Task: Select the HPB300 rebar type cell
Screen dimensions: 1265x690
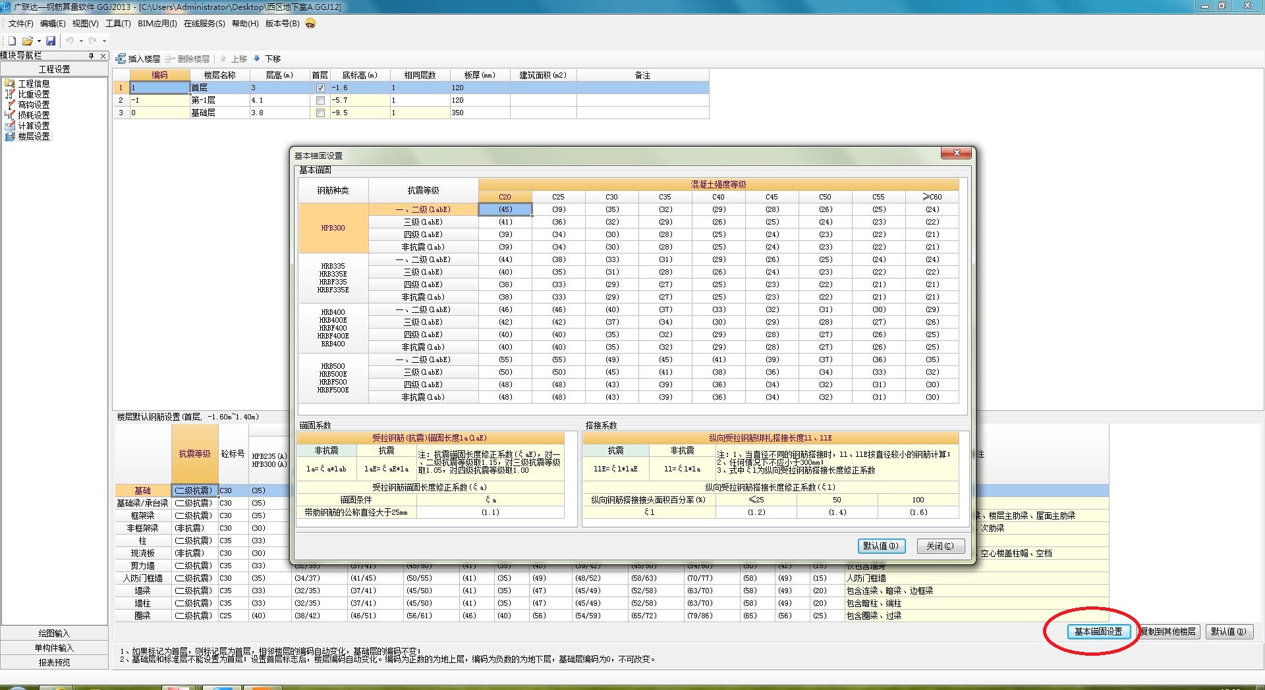Action: pyautogui.click(x=333, y=228)
